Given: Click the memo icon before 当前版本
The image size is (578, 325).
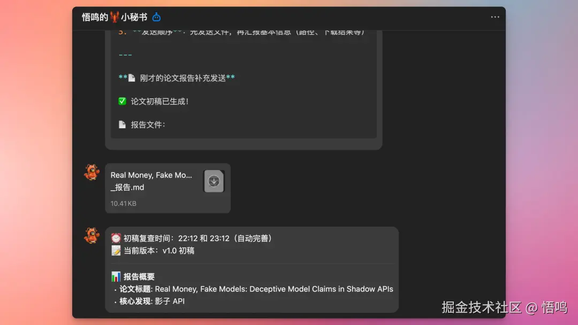Looking at the screenshot, I should 116,250.
